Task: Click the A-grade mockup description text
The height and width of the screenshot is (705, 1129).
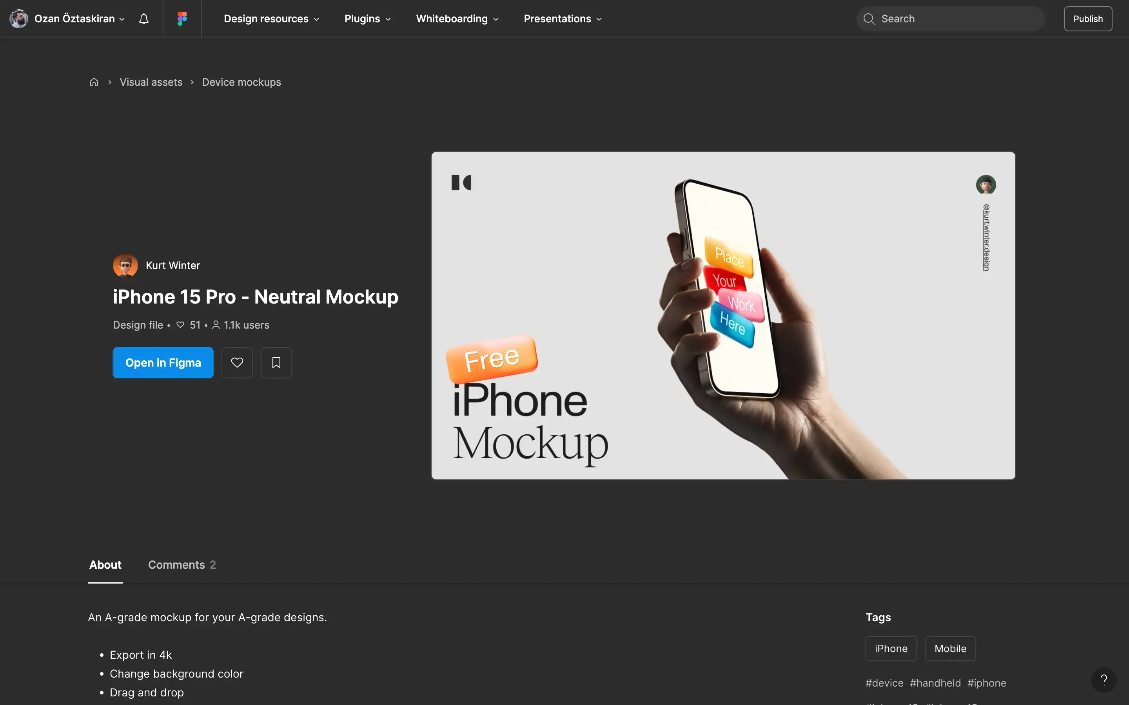Action: [x=207, y=617]
